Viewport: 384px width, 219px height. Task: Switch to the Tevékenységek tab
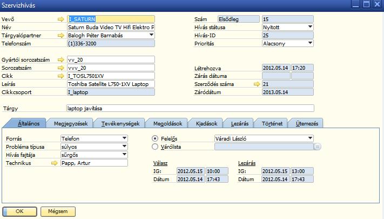[120, 123]
